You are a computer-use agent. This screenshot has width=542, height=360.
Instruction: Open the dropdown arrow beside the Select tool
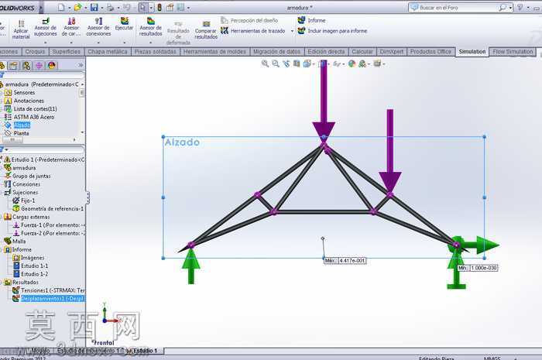tap(151, 8)
